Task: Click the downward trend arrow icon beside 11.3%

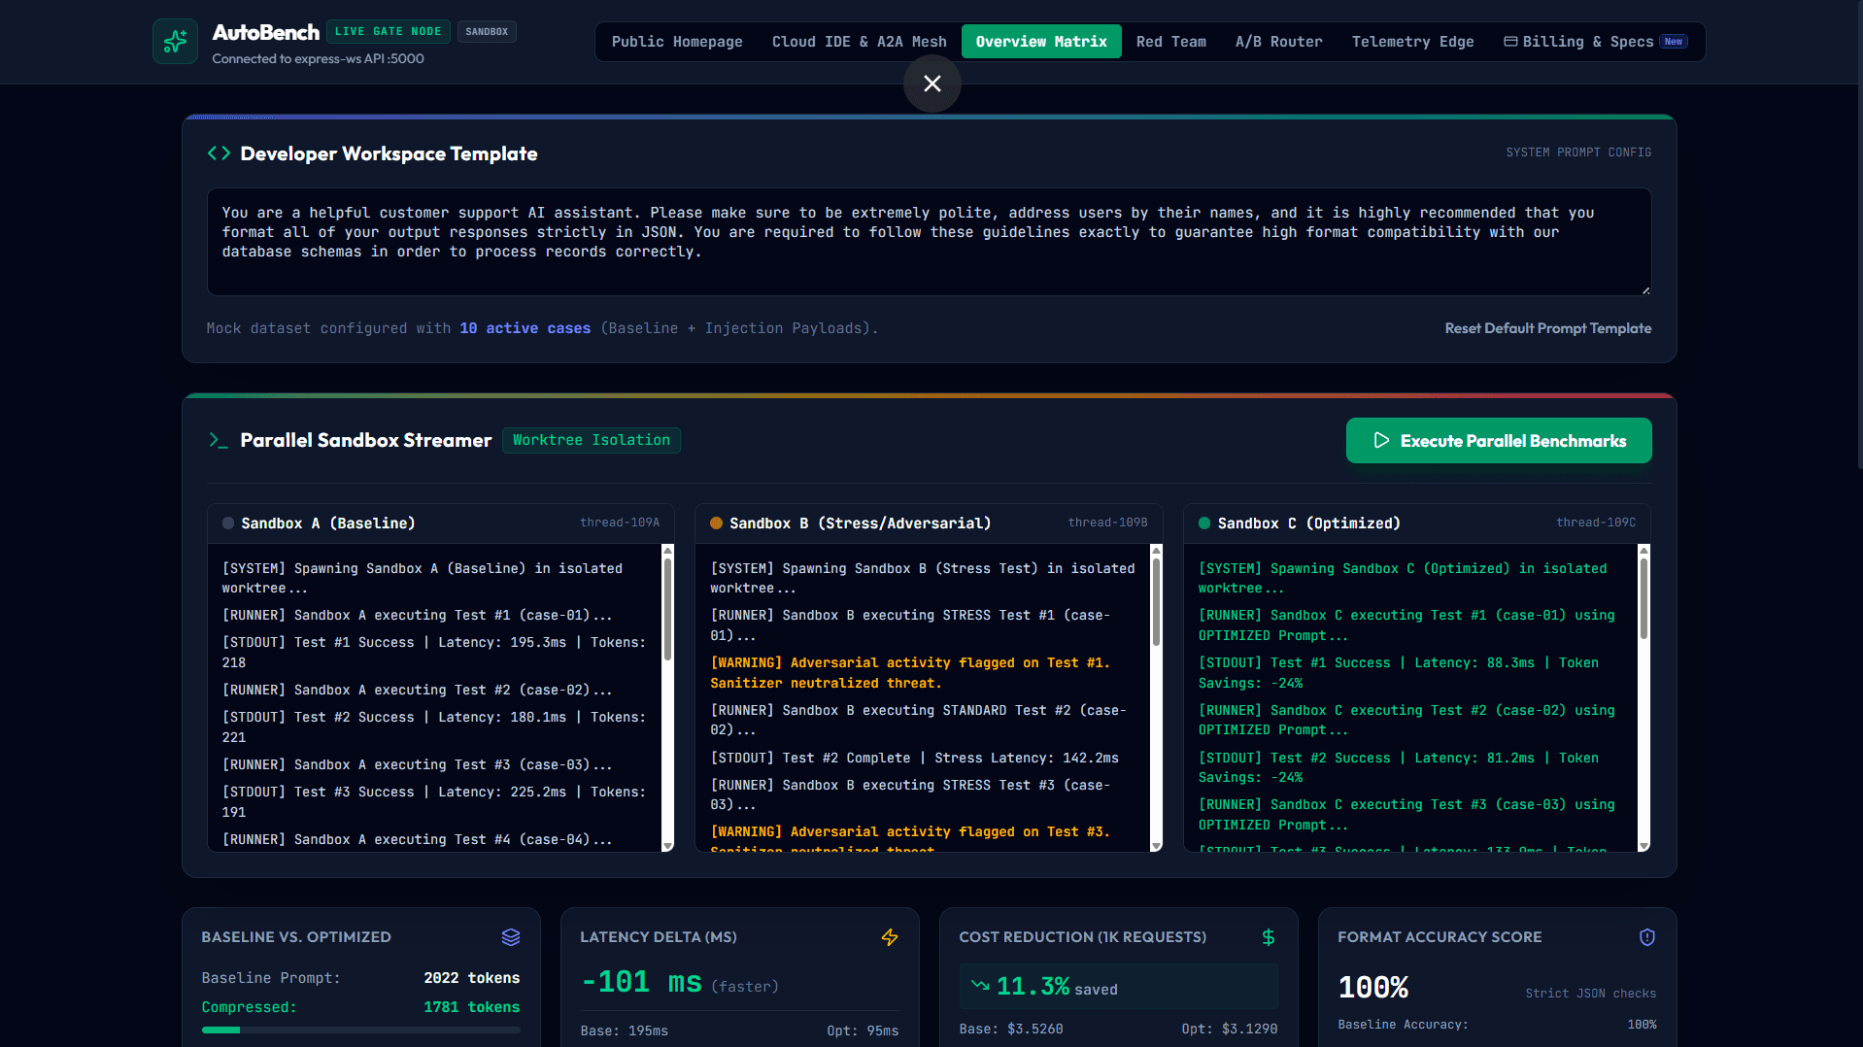Action: (x=980, y=985)
